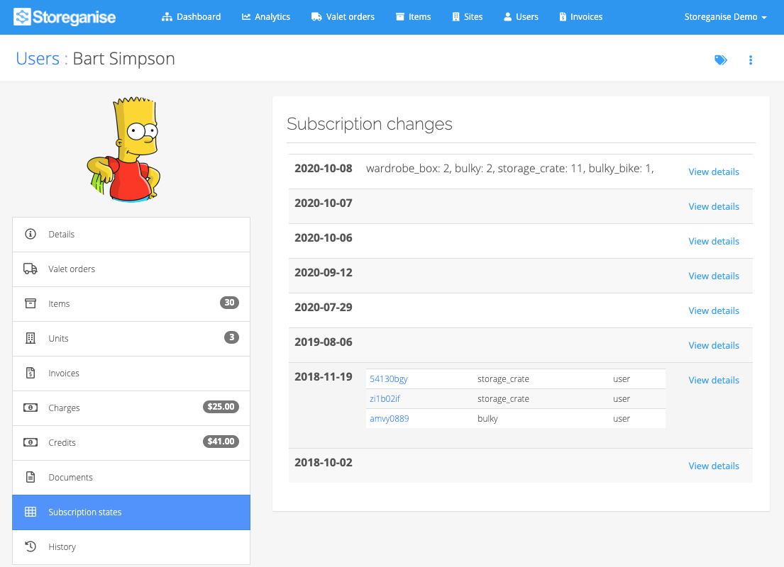
Task: Click the Details info icon in sidebar
Action: tap(31, 234)
